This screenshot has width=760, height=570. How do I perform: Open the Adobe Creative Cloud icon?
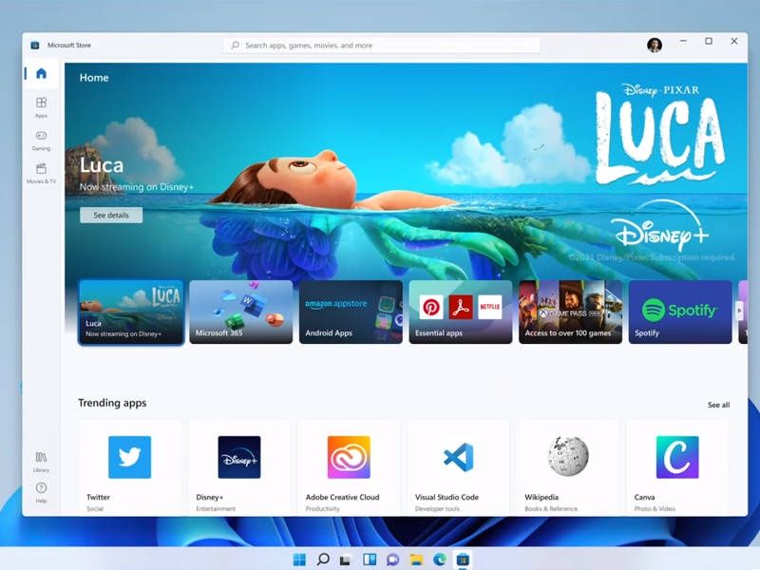click(x=349, y=457)
